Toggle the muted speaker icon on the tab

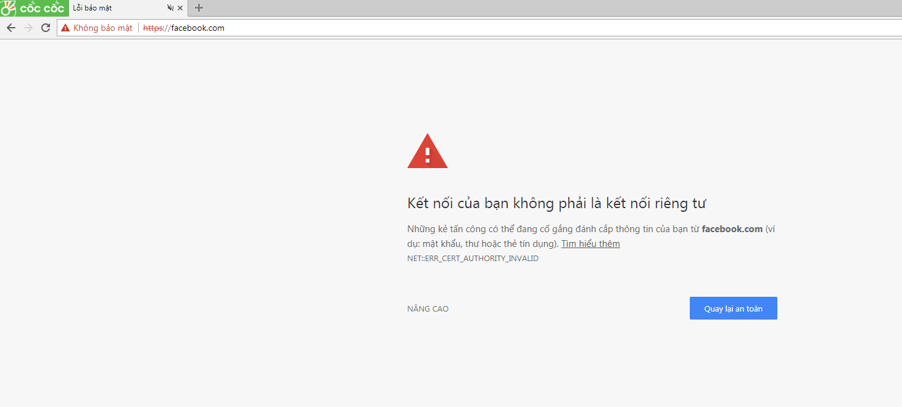(x=170, y=8)
